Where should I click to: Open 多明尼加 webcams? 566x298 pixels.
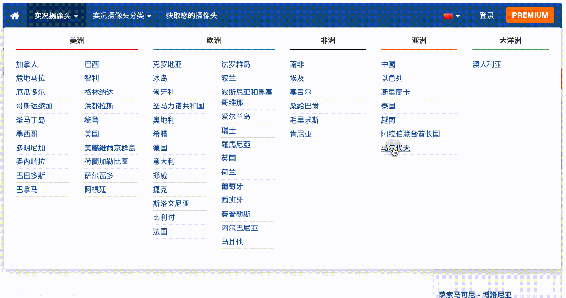click(x=30, y=148)
